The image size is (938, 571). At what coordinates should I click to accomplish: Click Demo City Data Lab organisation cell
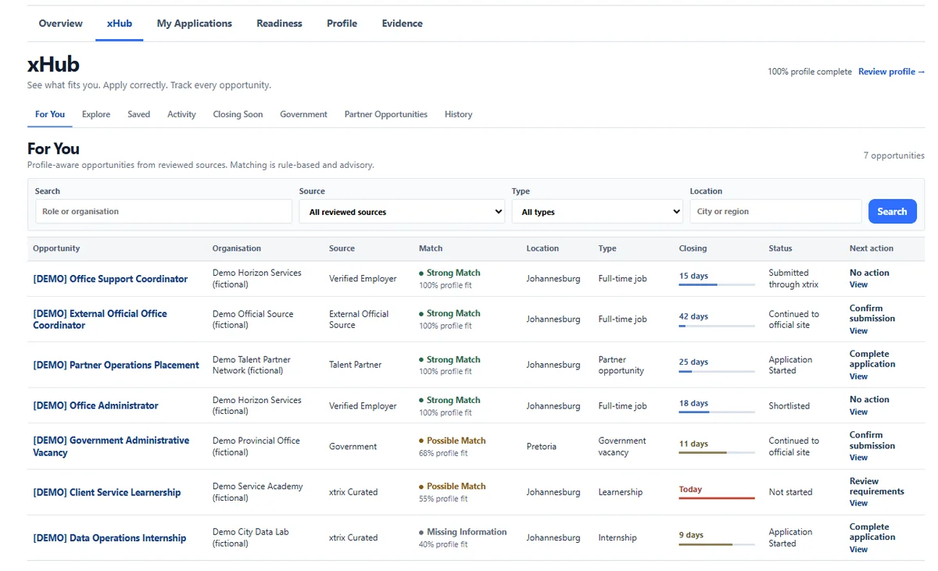(251, 537)
